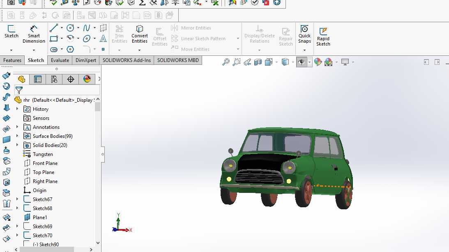Screen dimensions: 449x252
Task: Click the Display/Delete Relations button
Action: pyautogui.click(x=260, y=34)
